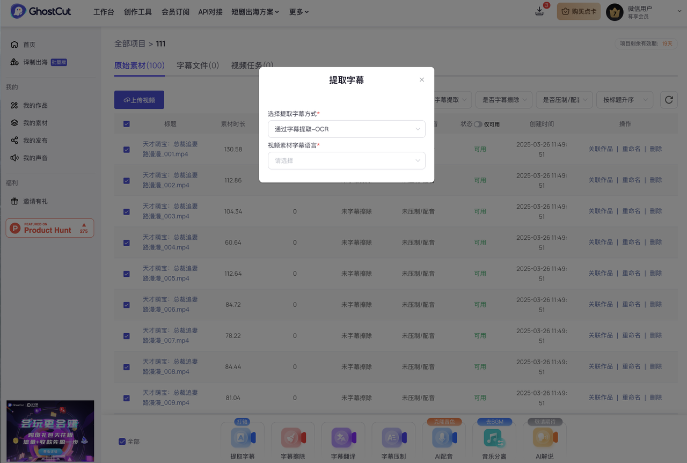This screenshot has width=687, height=463.
Task: Click 关联作品 for video 001
Action: [x=601, y=149]
